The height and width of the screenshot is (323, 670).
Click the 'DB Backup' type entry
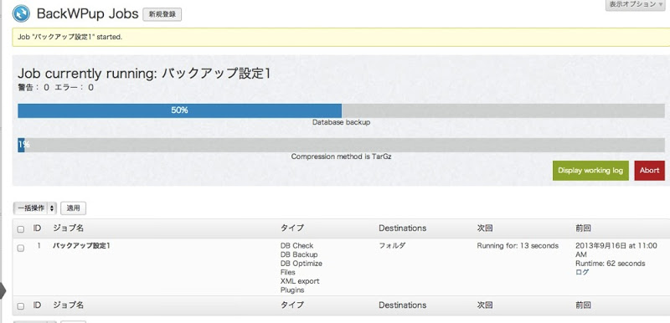(299, 254)
